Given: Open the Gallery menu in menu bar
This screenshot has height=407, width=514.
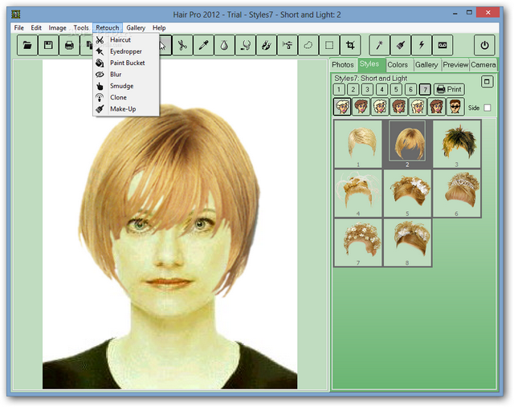Looking at the screenshot, I should [136, 28].
